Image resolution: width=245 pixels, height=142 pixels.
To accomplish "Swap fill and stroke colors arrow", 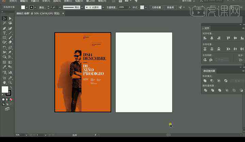I will coord(11,88).
